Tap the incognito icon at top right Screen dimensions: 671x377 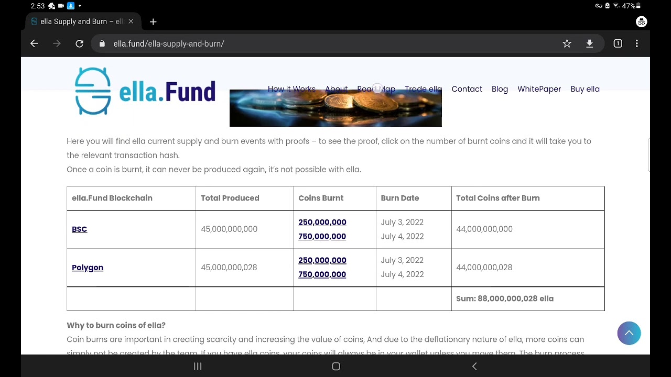pyautogui.click(x=642, y=21)
